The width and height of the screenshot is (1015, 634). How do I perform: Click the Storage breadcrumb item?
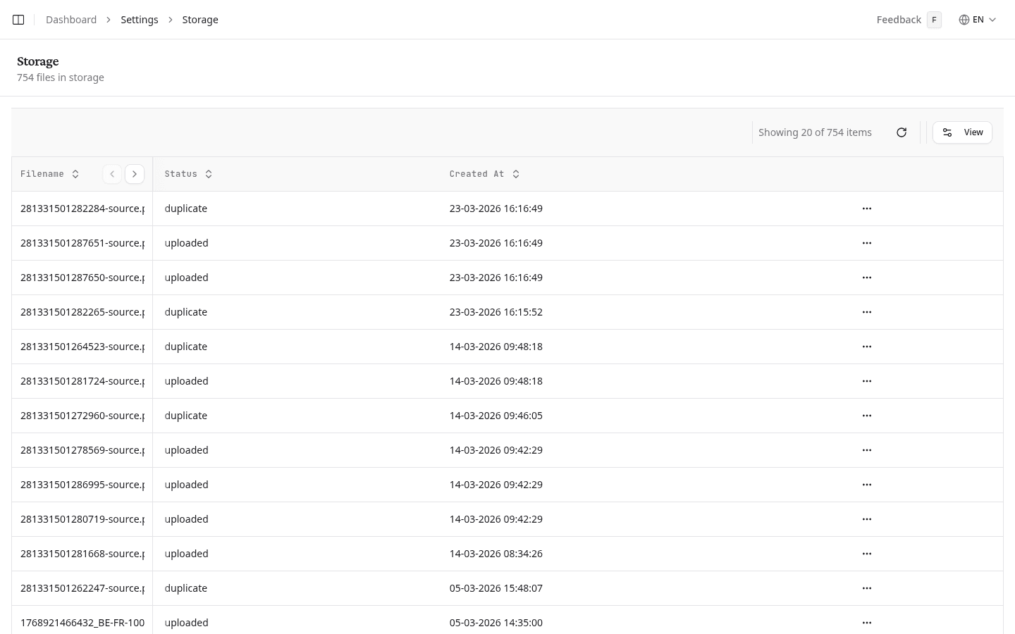tap(200, 20)
